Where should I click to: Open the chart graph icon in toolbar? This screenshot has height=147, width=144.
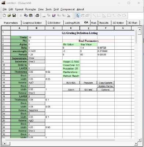pyautogui.click(x=54, y=15)
